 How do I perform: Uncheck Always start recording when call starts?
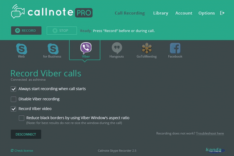tap(13, 89)
